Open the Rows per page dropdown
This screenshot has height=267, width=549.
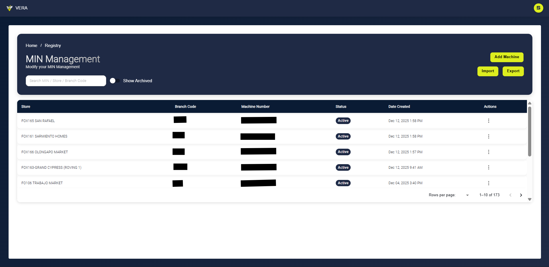tap(467, 195)
